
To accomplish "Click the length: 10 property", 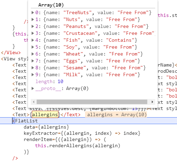I will (49, 81).
